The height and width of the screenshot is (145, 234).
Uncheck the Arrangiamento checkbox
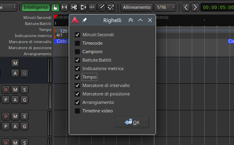click(x=77, y=102)
